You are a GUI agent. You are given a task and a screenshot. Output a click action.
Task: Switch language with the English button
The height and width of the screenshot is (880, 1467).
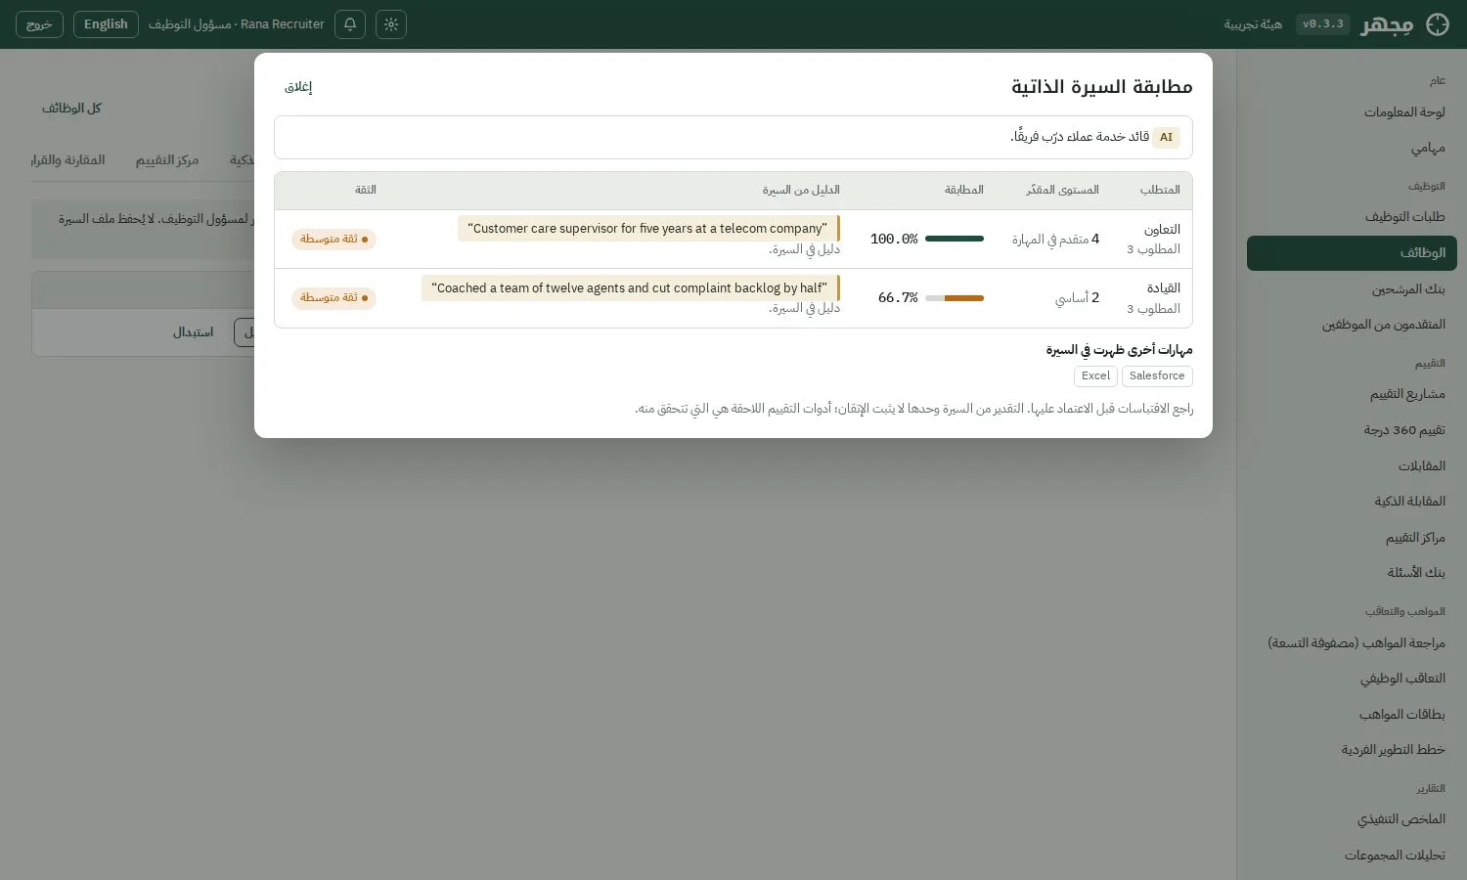tap(106, 24)
